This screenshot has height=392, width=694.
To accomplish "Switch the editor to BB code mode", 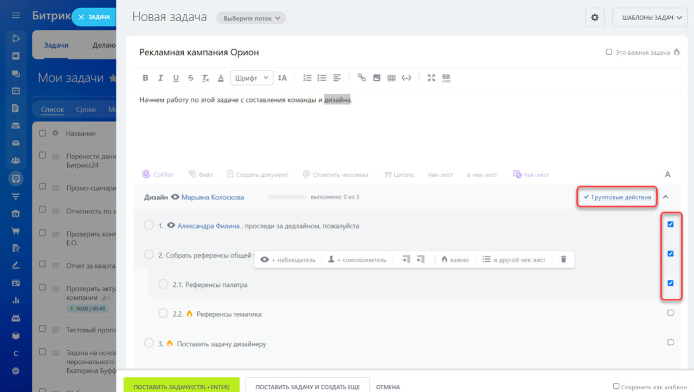I will click(446, 78).
